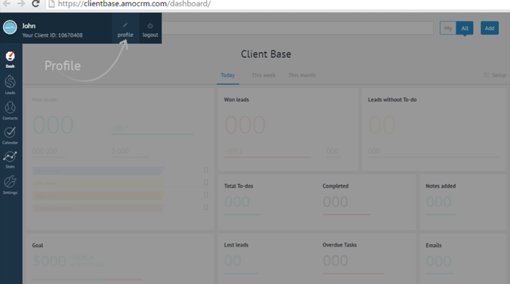This screenshot has width=510, height=284.
Task: Click the search field at top
Action: 297,28
